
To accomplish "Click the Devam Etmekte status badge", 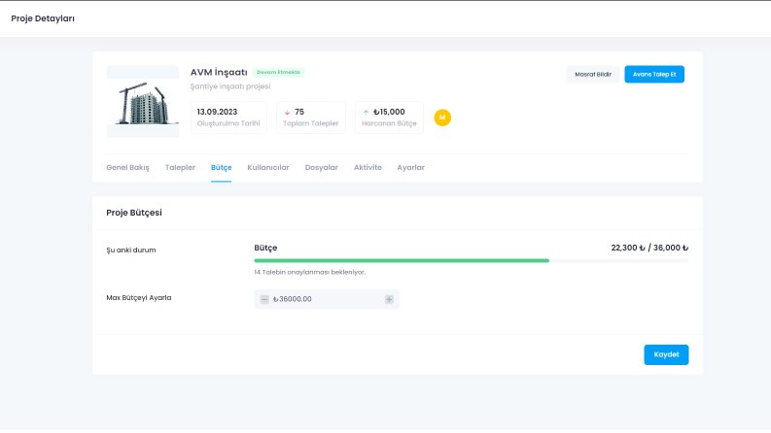I will (278, 72).
